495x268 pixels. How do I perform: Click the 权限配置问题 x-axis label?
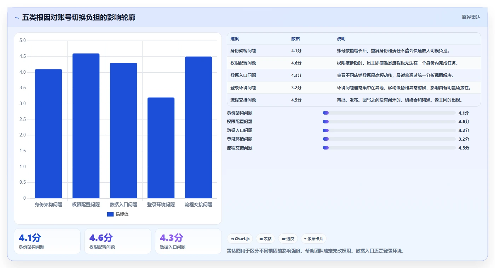[x=86, y=205]
